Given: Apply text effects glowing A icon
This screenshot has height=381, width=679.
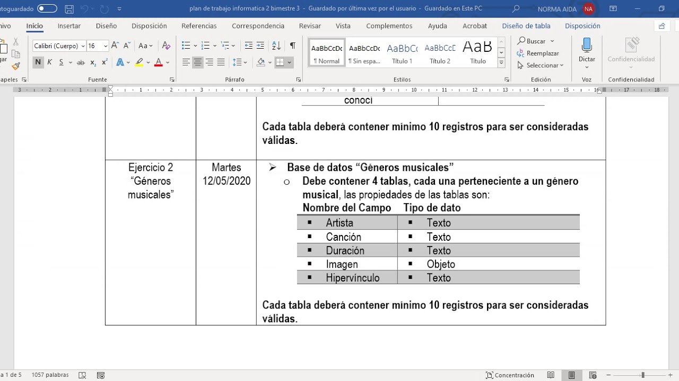Looking at the screenshot, I should 120,62.
